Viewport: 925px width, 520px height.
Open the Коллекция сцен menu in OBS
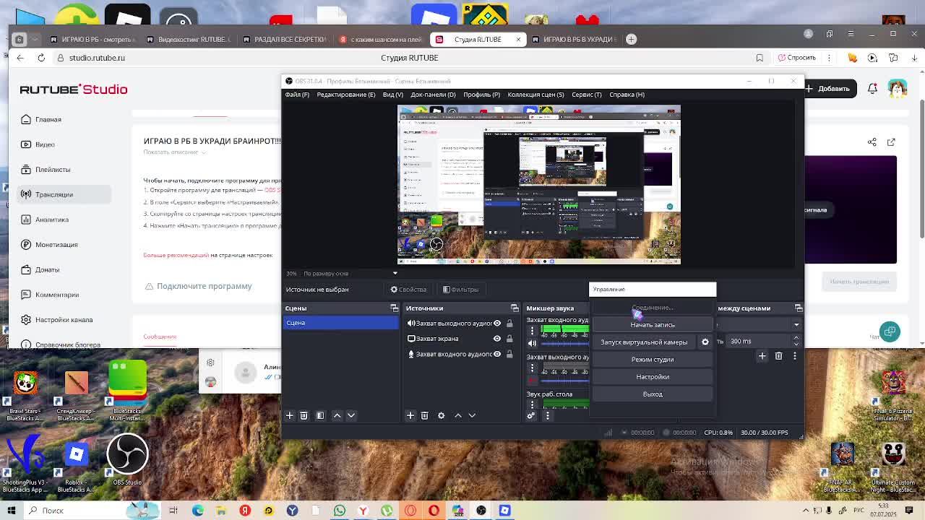[535, 95]
